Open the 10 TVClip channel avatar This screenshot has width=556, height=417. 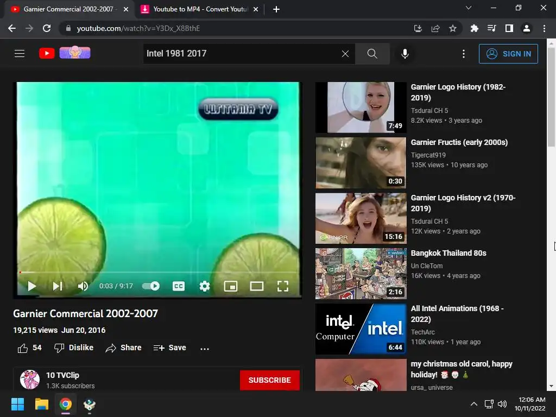click(x=30, y=380)
